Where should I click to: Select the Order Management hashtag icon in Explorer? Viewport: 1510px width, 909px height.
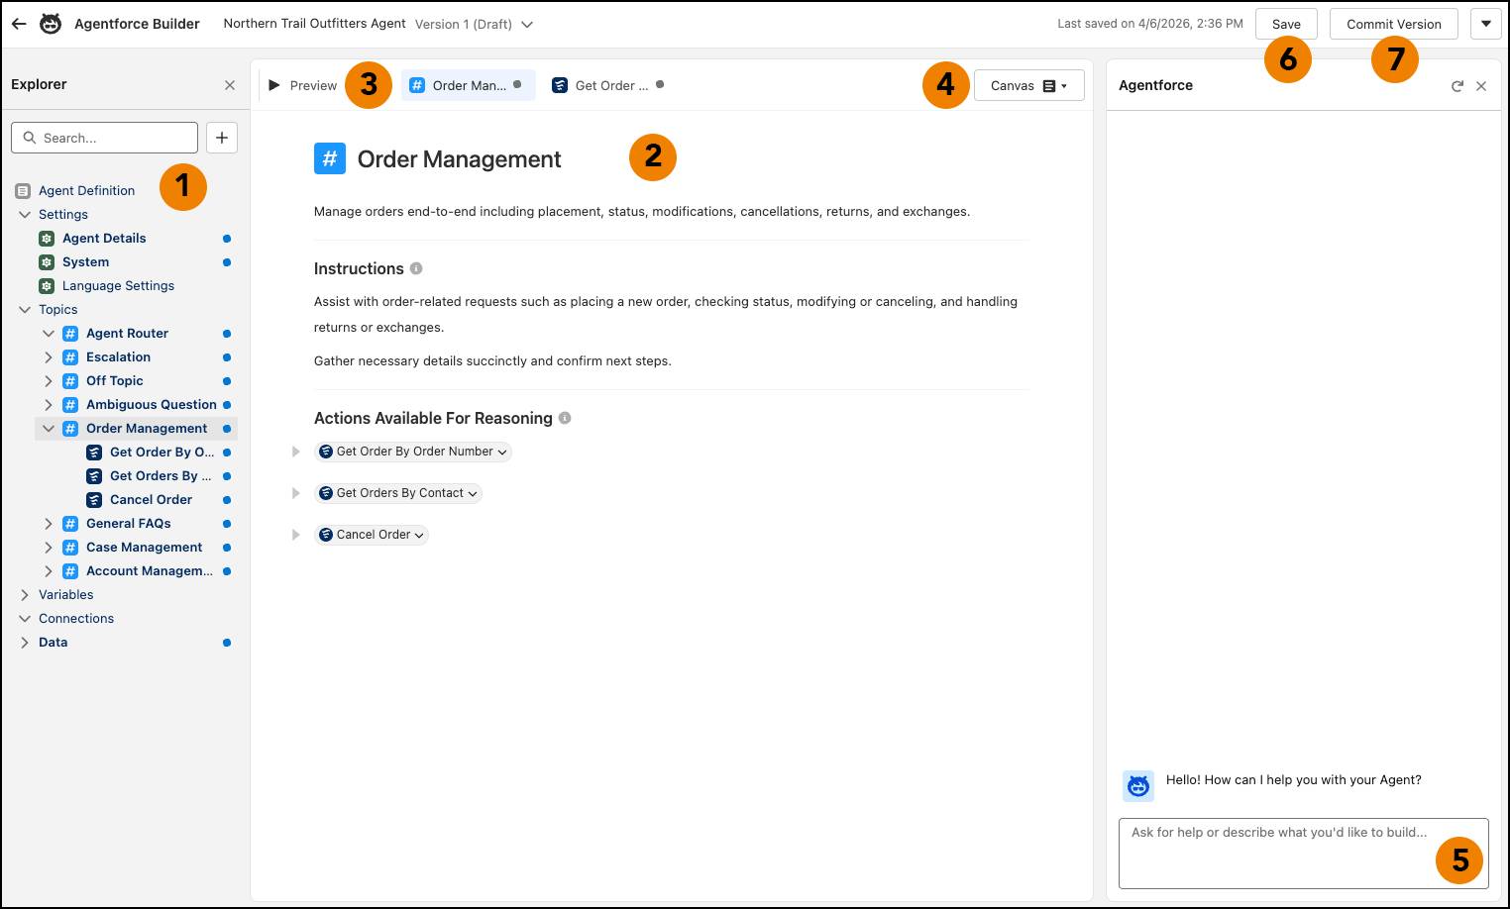[69, 428]
